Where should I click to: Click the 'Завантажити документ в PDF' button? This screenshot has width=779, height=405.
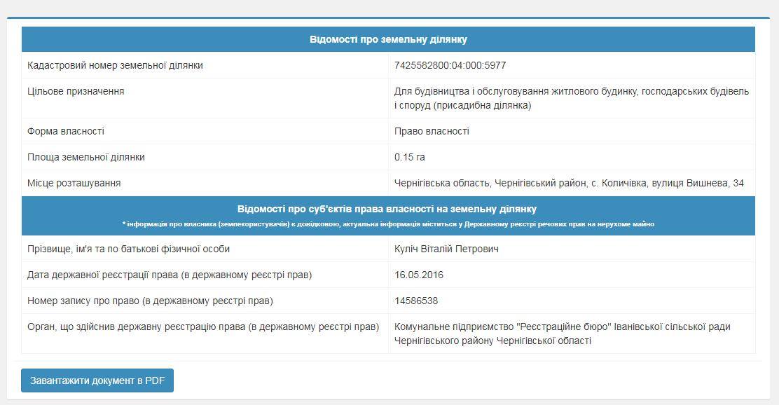pyautogui.click(x=97, y=380)
